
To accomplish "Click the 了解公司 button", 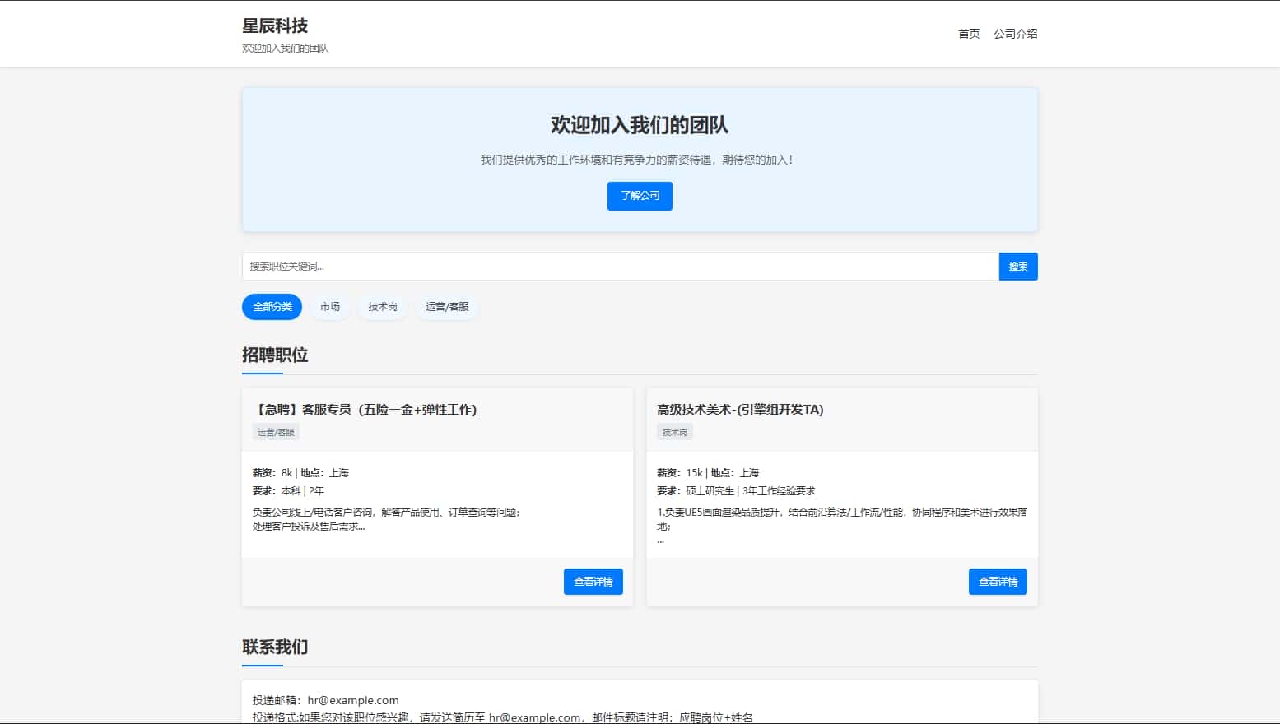I will pos(640,196).
